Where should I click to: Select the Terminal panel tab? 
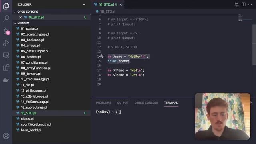pos(171,103)
